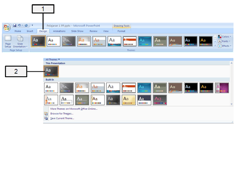Choose brown Median theme in Built-In gallery
The height and width of the screenshot is (194, 243).
click(x=175, y=88)
